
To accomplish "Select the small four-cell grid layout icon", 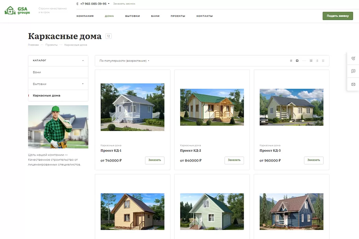I will (x=291, y=61).
